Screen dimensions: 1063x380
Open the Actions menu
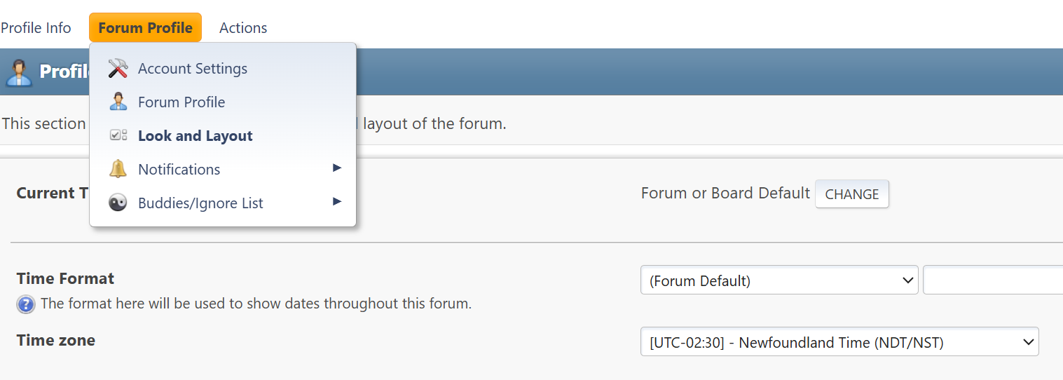pyautogui.click(x=243, y=28)
